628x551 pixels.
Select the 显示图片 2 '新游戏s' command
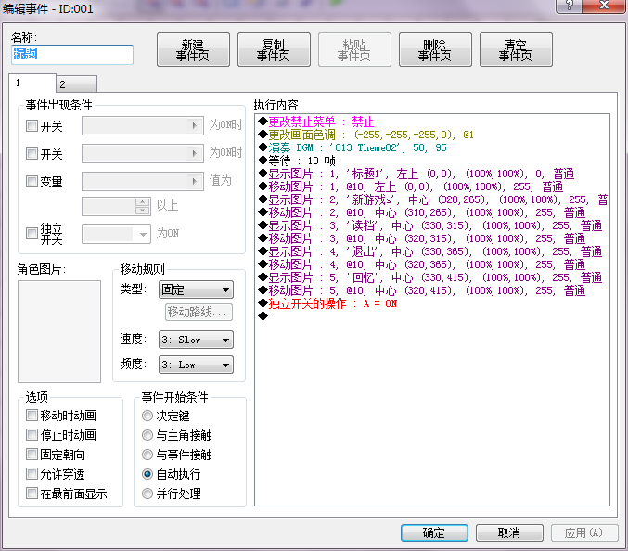click(433, 199)
